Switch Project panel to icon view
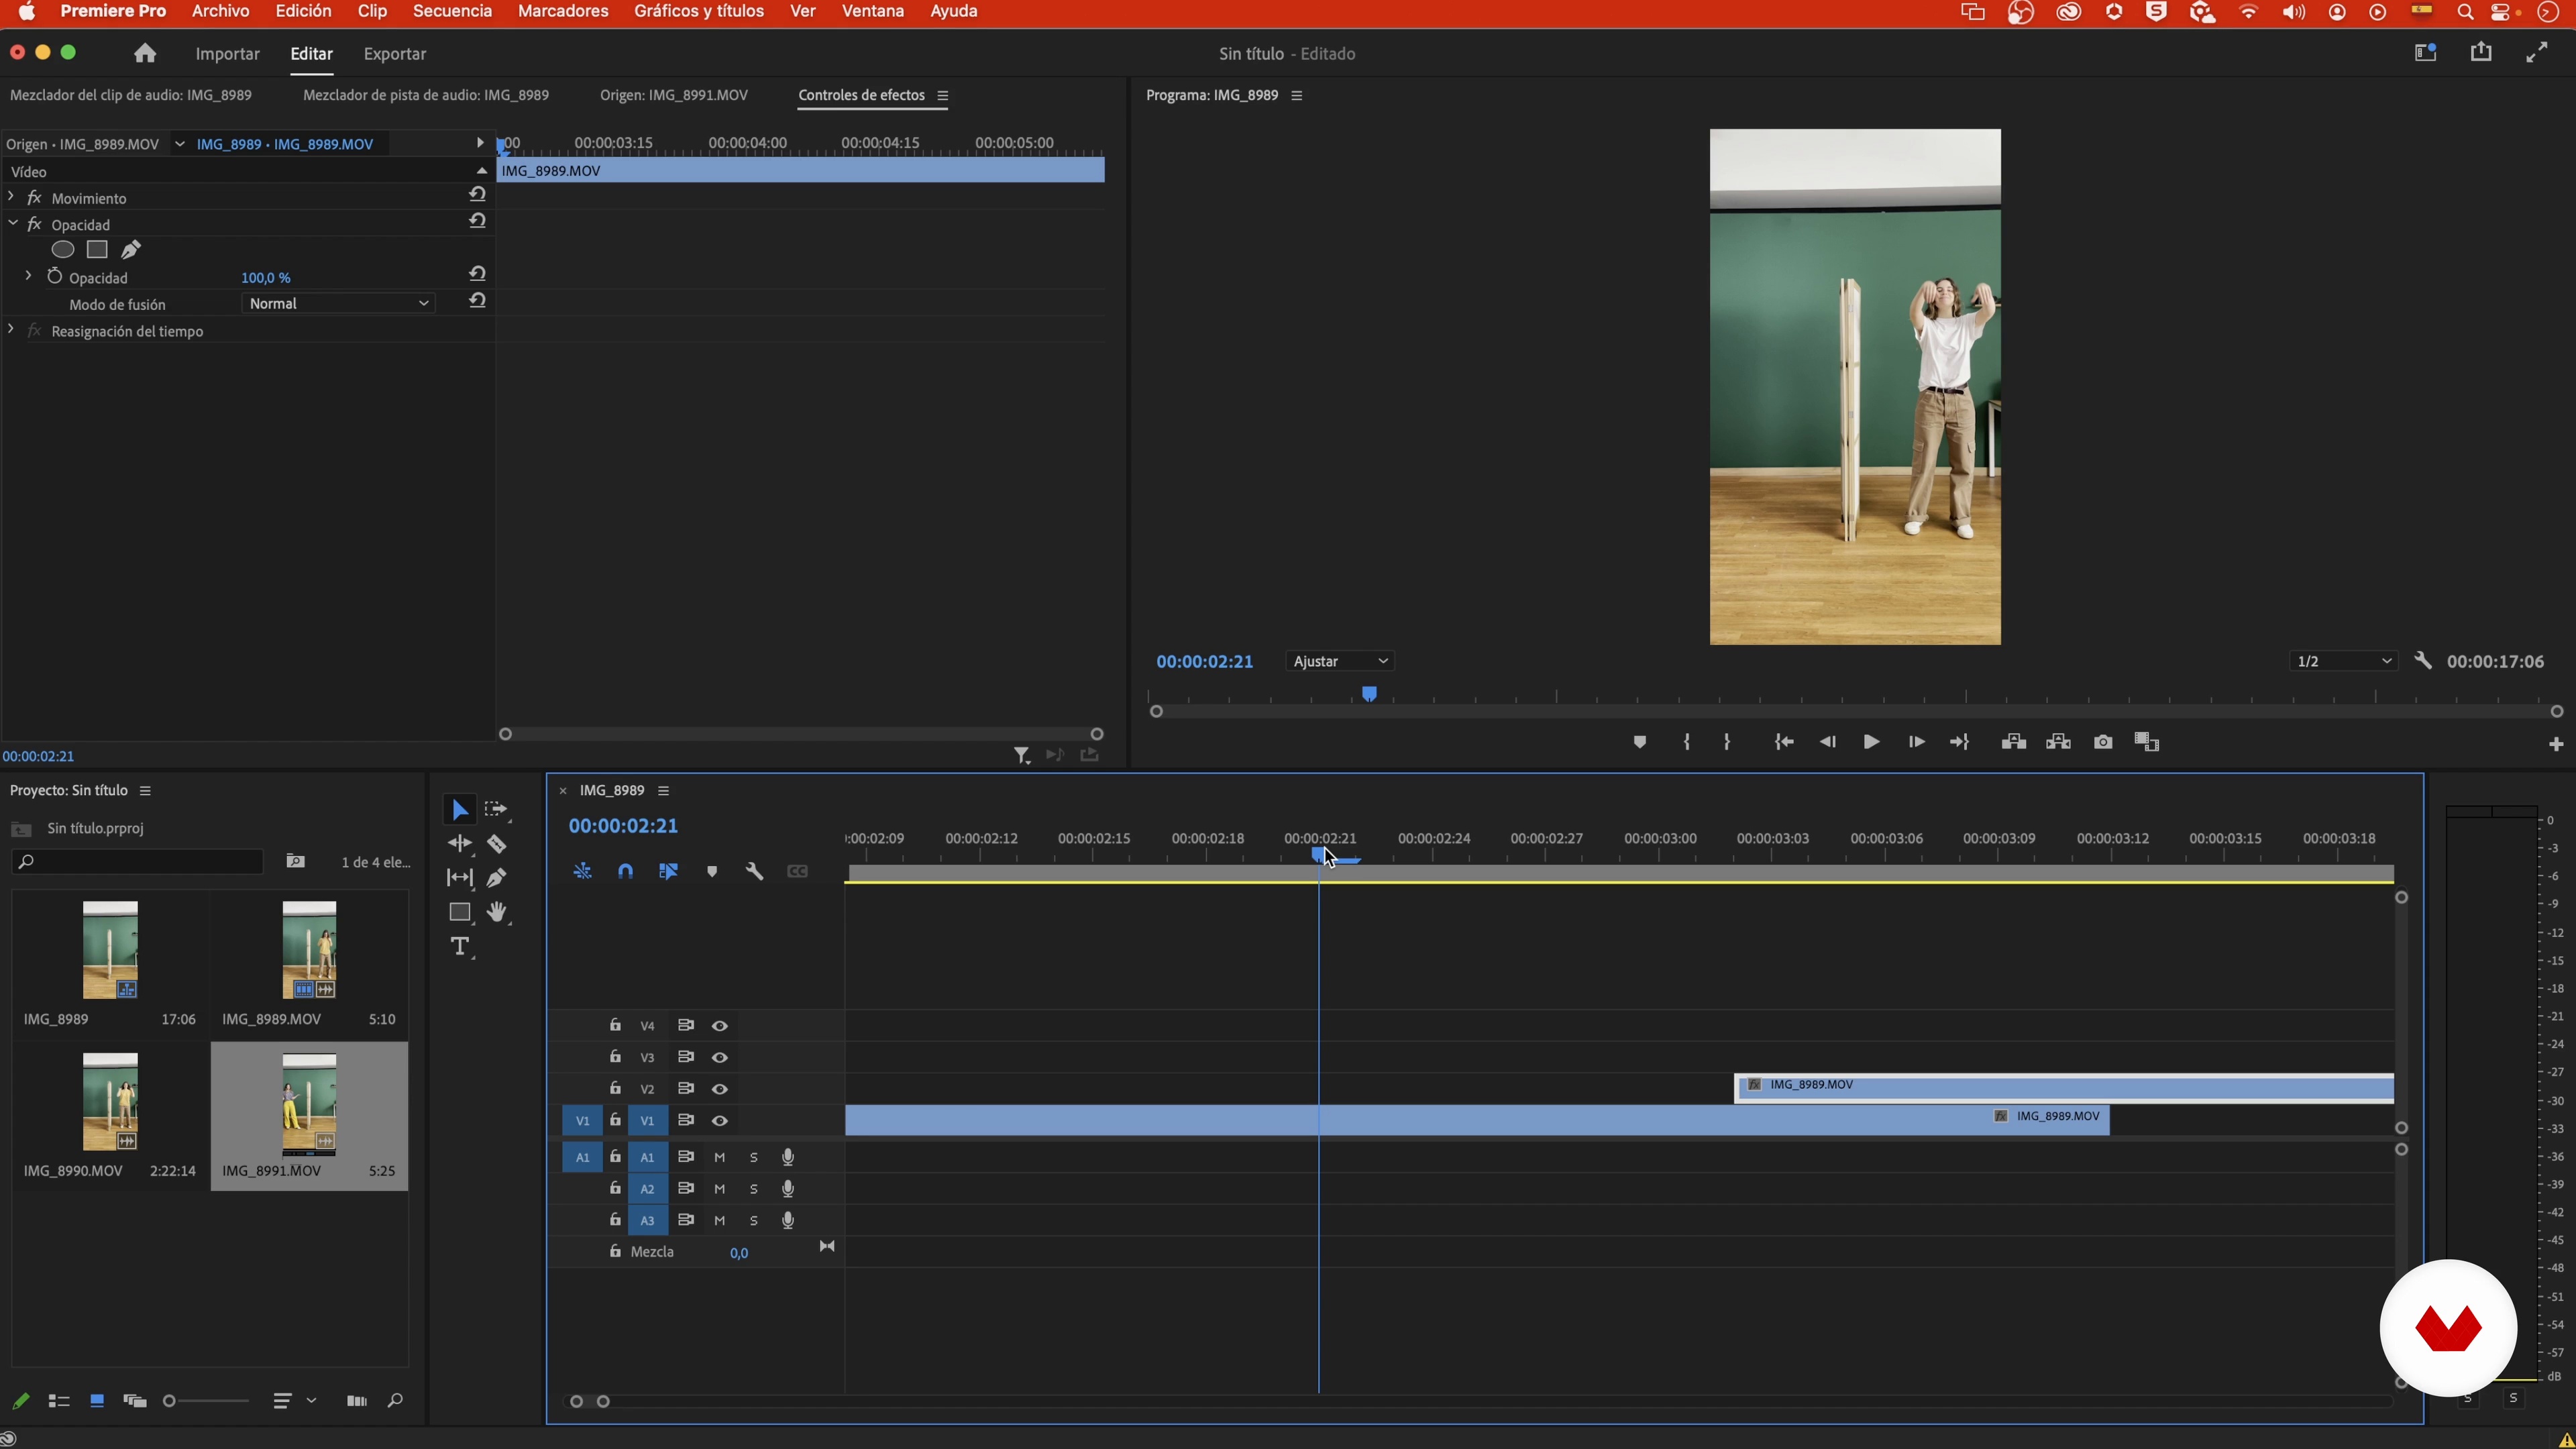The height and width of the screenshot is (1449, 2576). [97, 1401]
